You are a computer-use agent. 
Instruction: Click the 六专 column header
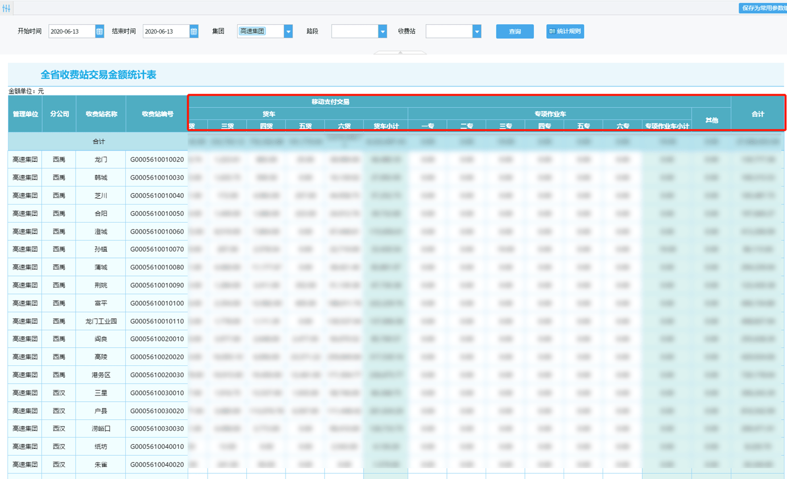point(622,126)
